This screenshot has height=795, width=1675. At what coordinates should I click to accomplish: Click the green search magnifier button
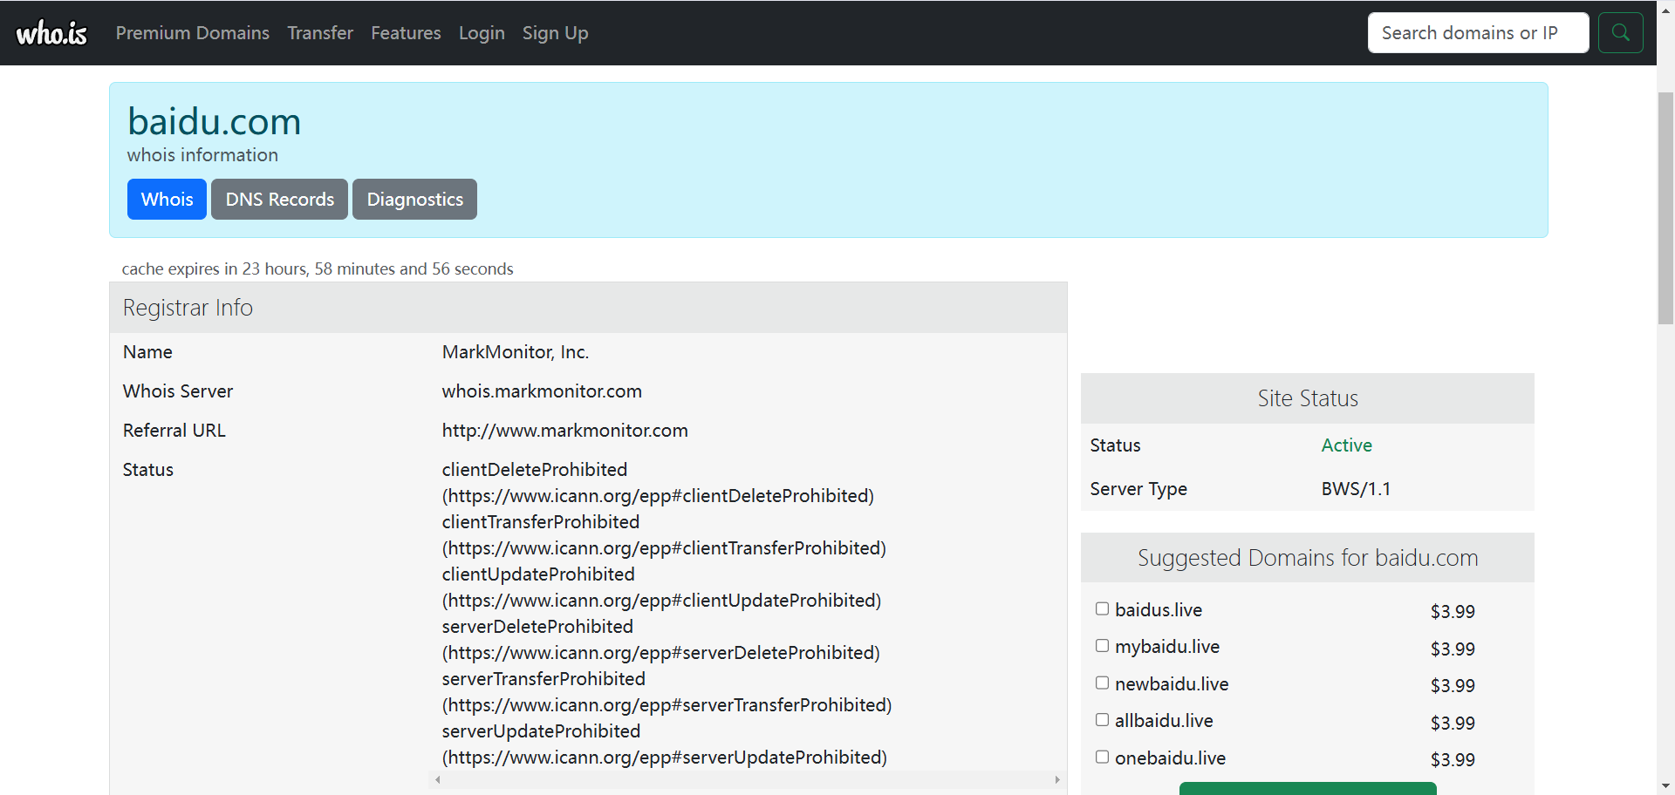(x=1620, y=33)
